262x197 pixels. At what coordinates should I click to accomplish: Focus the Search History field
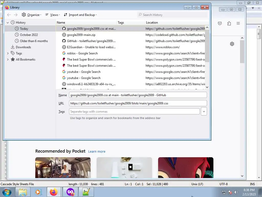click(x=172, y=15)
